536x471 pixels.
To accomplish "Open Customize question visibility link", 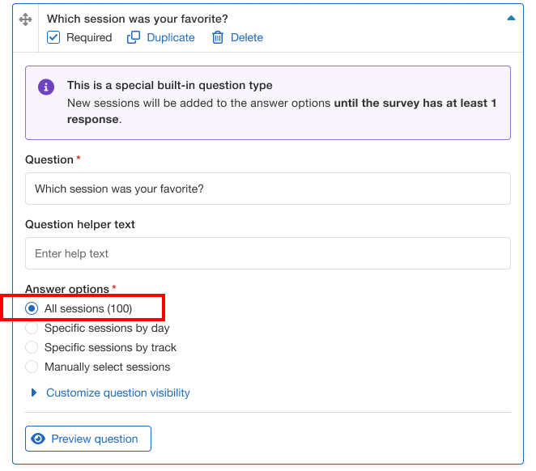I will (118, 392).
